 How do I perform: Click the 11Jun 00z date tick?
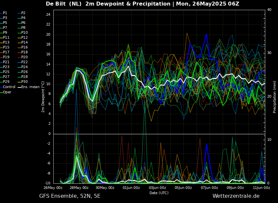[x=261, y=188]
